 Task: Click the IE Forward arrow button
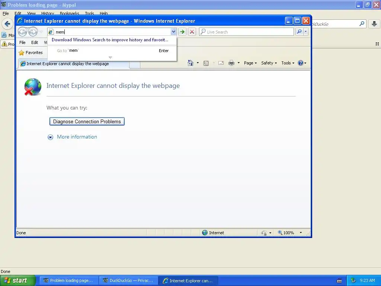[33, 32]
